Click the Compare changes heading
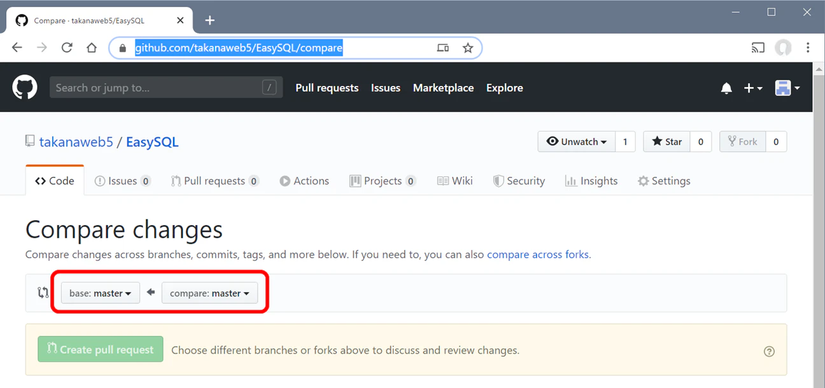This screenshot has width=825, height=388. coord(124,230)
